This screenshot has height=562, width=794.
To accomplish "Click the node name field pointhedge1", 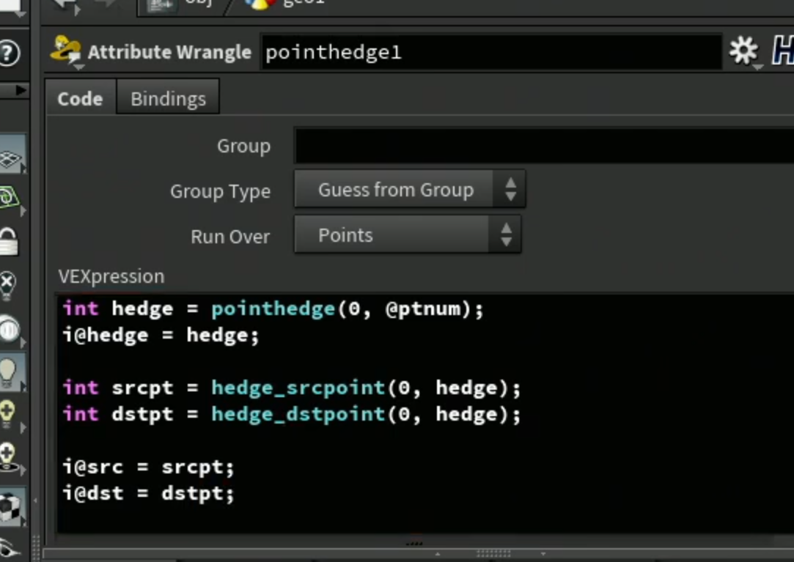I will (491, 51).
